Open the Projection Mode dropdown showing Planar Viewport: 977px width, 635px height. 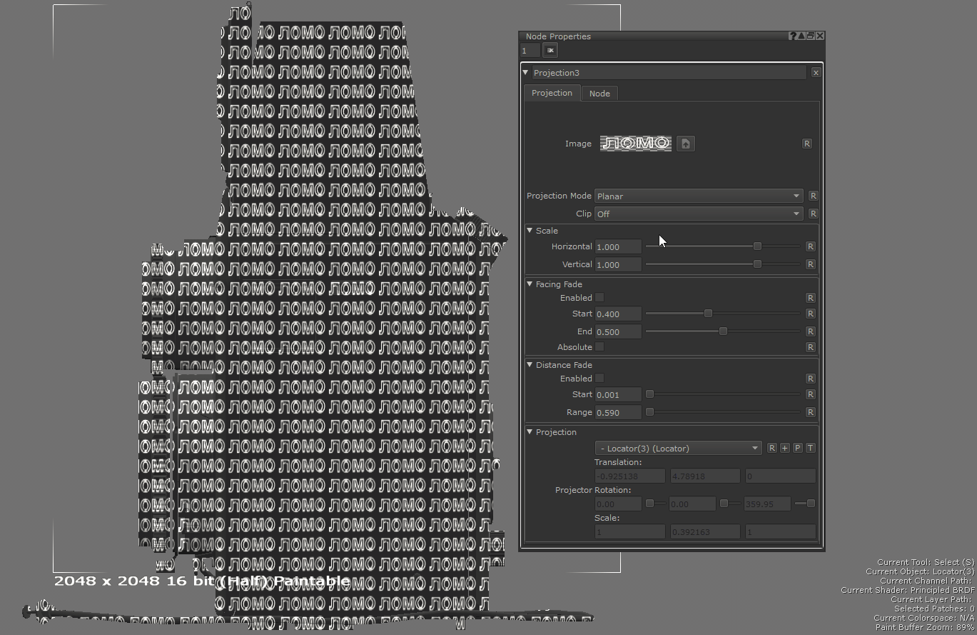[698, 196]
